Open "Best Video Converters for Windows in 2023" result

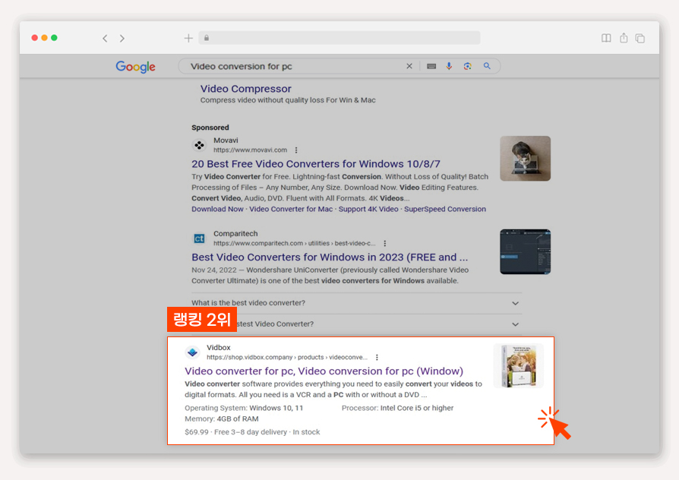pos(330,257)
